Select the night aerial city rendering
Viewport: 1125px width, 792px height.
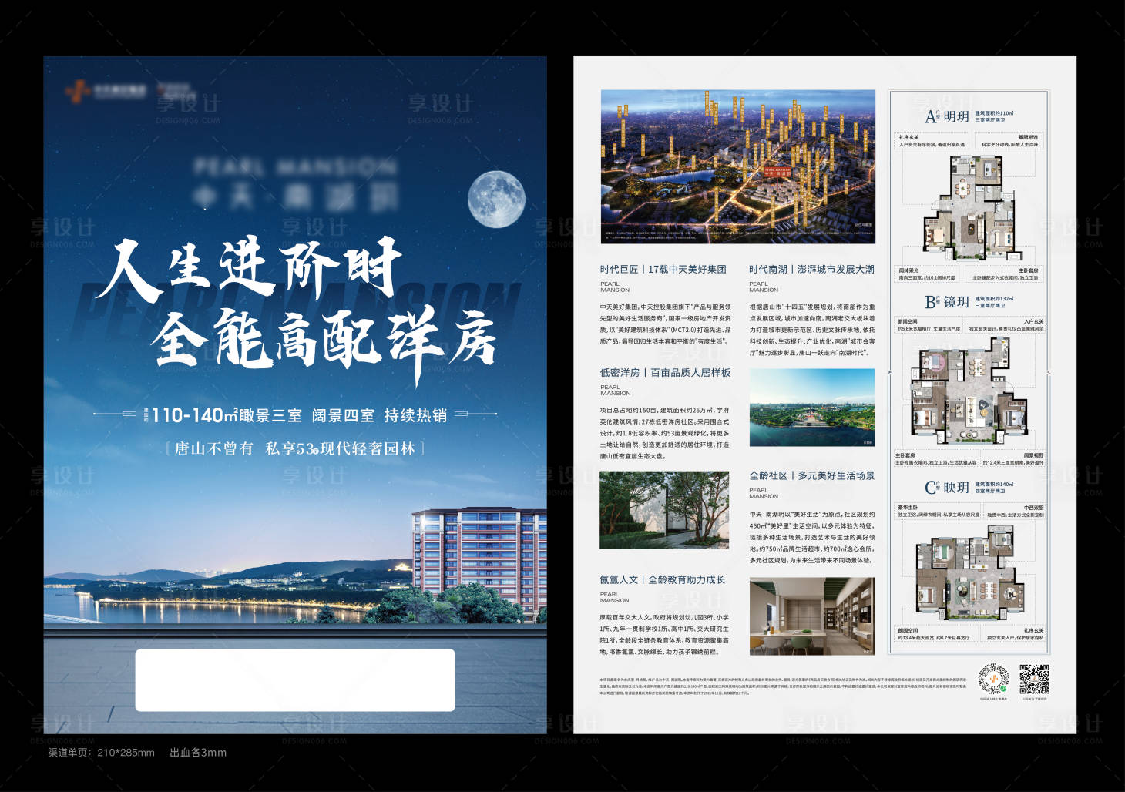(x=738, y=166)
